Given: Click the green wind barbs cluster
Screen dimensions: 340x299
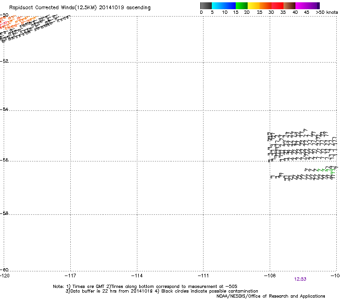Looking at the screenshot, I should tap(326, 171).
